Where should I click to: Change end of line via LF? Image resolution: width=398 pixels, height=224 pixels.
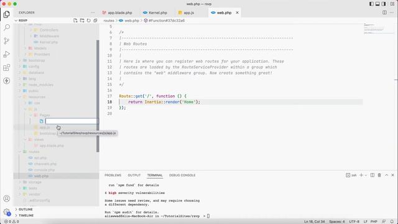point(365,222)
